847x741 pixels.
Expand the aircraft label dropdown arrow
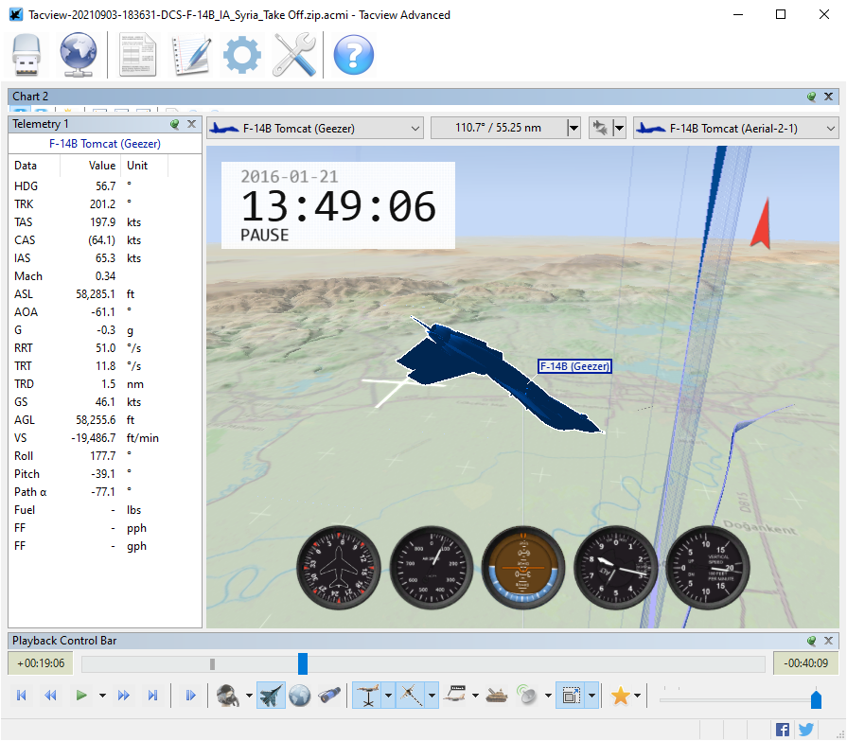475,696
